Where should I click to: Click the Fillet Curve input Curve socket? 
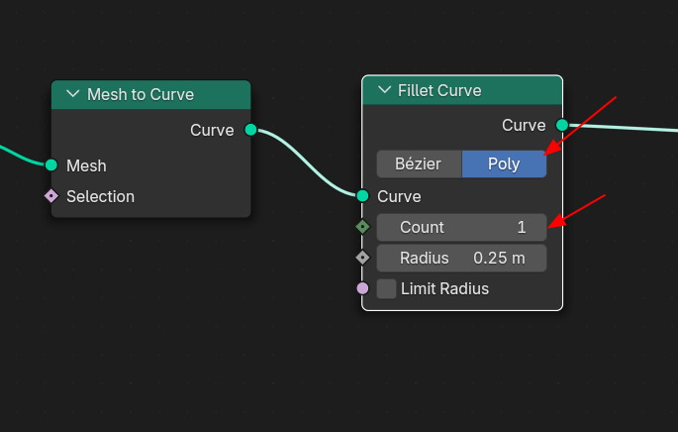tap(363, 196)
